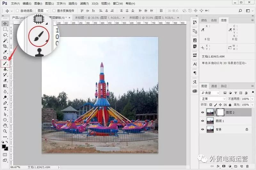Select the History Brush tool
This screenshot has height=170, width=256.
[x=5, y=75]
